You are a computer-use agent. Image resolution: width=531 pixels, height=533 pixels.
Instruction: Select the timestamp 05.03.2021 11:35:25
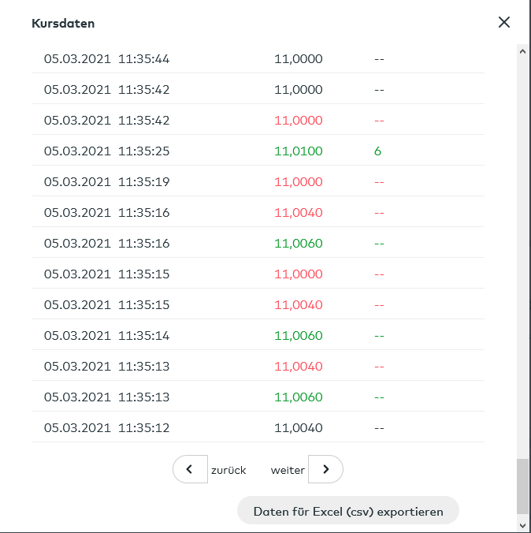pos(107,151)
